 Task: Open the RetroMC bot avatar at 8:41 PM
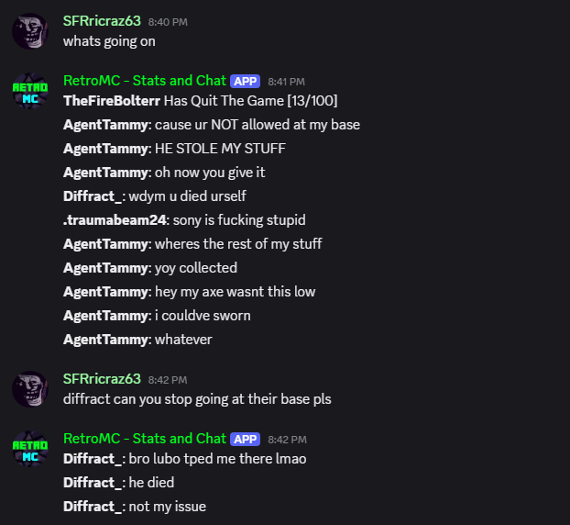click(30, 92)
